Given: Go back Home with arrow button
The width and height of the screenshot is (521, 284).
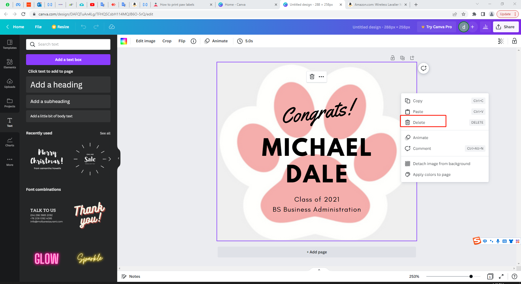Looking at the screenshot, I should [15, 27].
